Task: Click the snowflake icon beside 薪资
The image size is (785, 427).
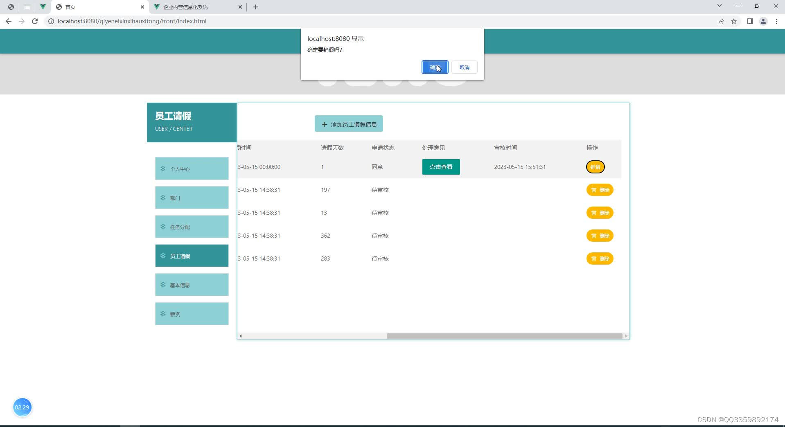Action: (x=163, y=314)
